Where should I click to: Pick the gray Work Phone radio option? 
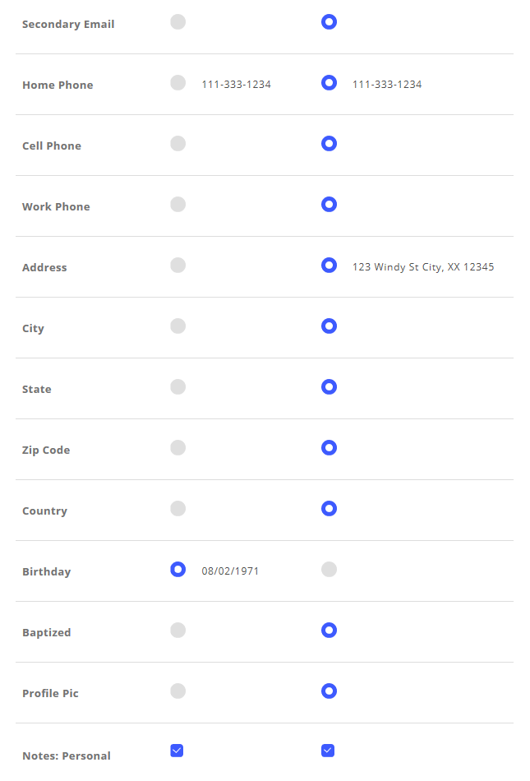coord(178,205)
